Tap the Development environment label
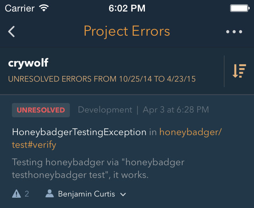This screenshot has height=208, width=254. click(x=105, y=110)
